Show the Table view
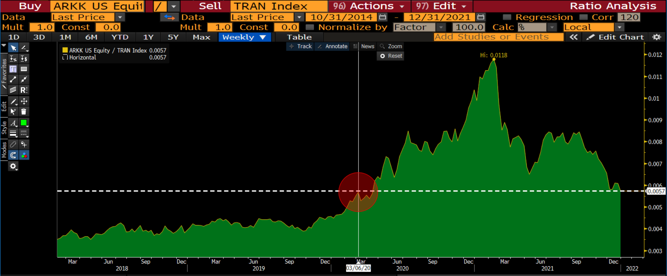667x276 pixels. click(299, 37)
